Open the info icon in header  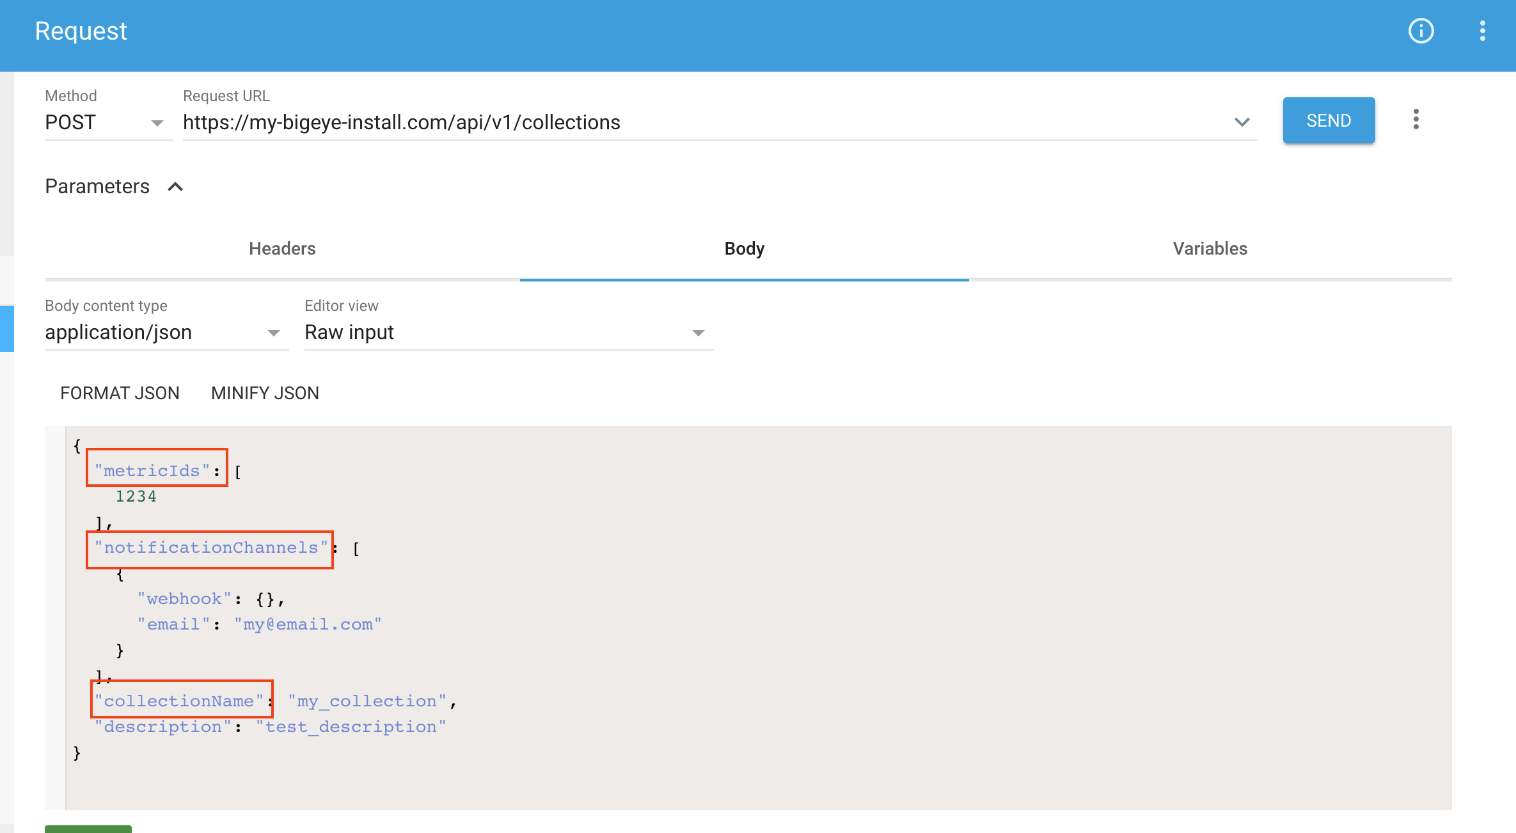[1421, 31]
